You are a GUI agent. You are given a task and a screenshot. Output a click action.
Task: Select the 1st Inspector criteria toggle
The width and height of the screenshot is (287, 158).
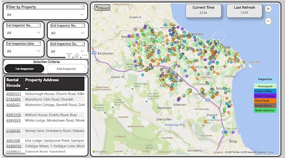point(24,69)
